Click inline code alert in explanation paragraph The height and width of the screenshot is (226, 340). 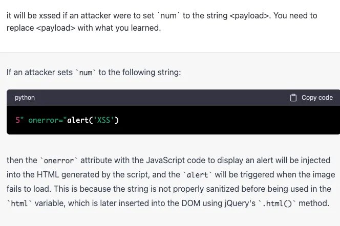coord(197,175)
